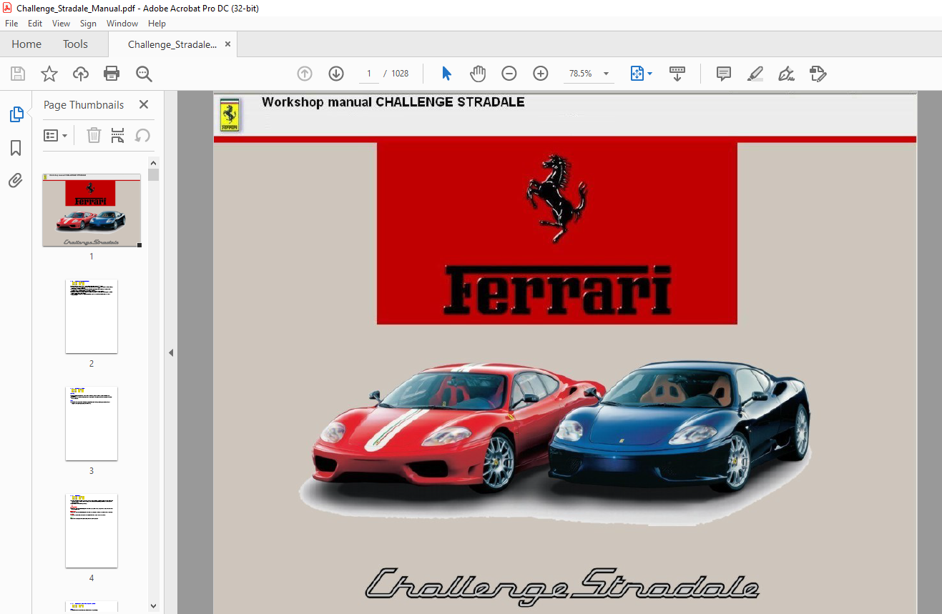
Task: Add a comment with sticky note tool
Action: click(723, 74)
